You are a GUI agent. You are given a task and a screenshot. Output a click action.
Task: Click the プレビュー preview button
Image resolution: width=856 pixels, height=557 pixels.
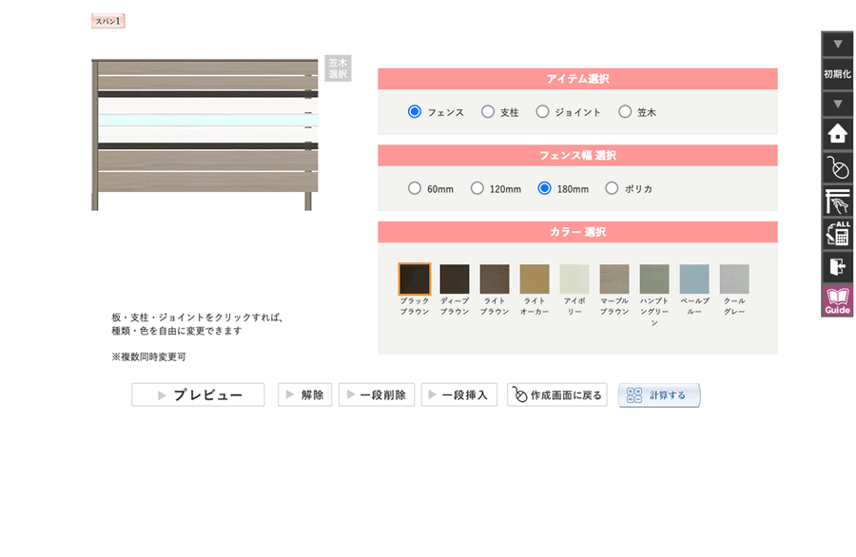[198, 395]
